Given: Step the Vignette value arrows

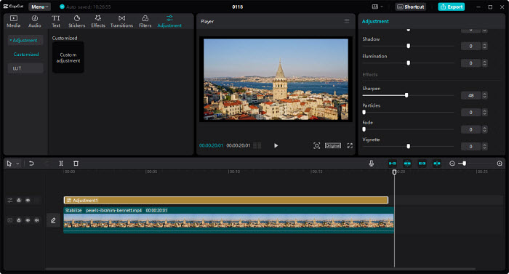Looking at the screenshot, I should 485,146.
